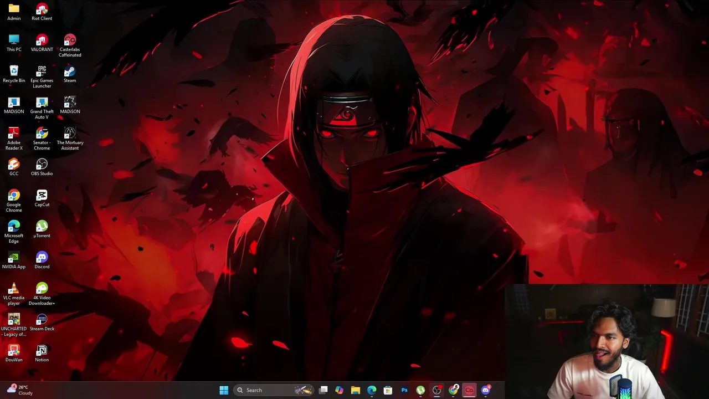Select the Discord desktop shortcut
Image resolution: width=709 pixels, height=399 pixels.
(42, 260)
